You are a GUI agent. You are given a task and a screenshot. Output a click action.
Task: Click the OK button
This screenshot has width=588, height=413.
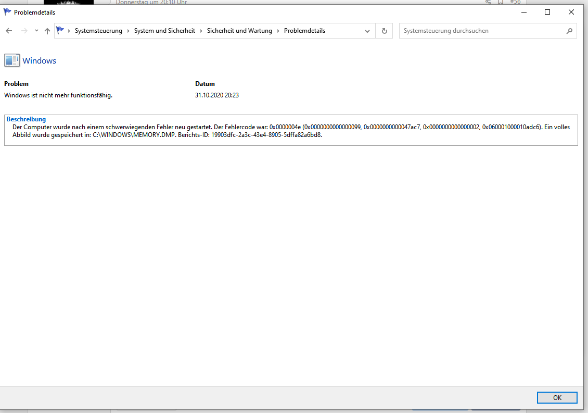tap(557, 397)
